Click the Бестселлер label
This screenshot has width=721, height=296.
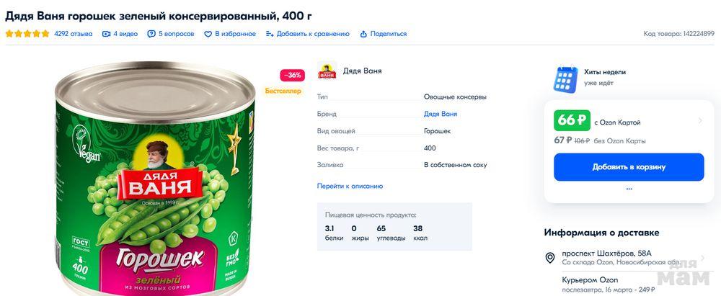click(x=283, y=91)
